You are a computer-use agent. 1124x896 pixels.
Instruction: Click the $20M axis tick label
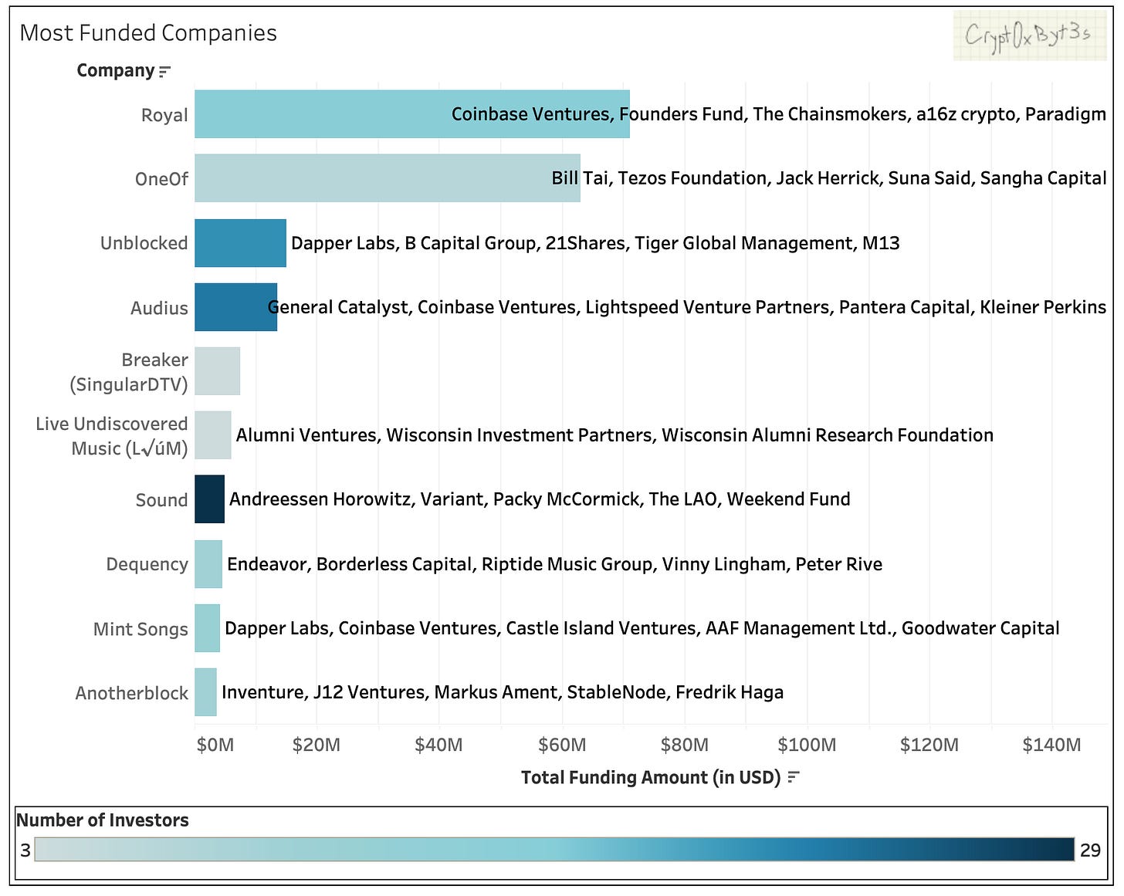tap(317, 745)
